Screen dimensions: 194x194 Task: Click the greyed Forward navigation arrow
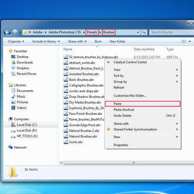(15, 32)
